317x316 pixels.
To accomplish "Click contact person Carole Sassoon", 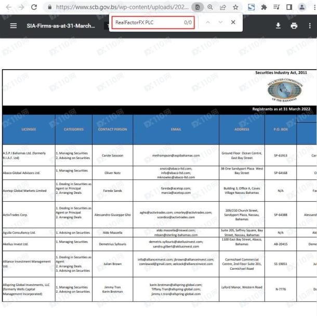I will coord(113,155).
